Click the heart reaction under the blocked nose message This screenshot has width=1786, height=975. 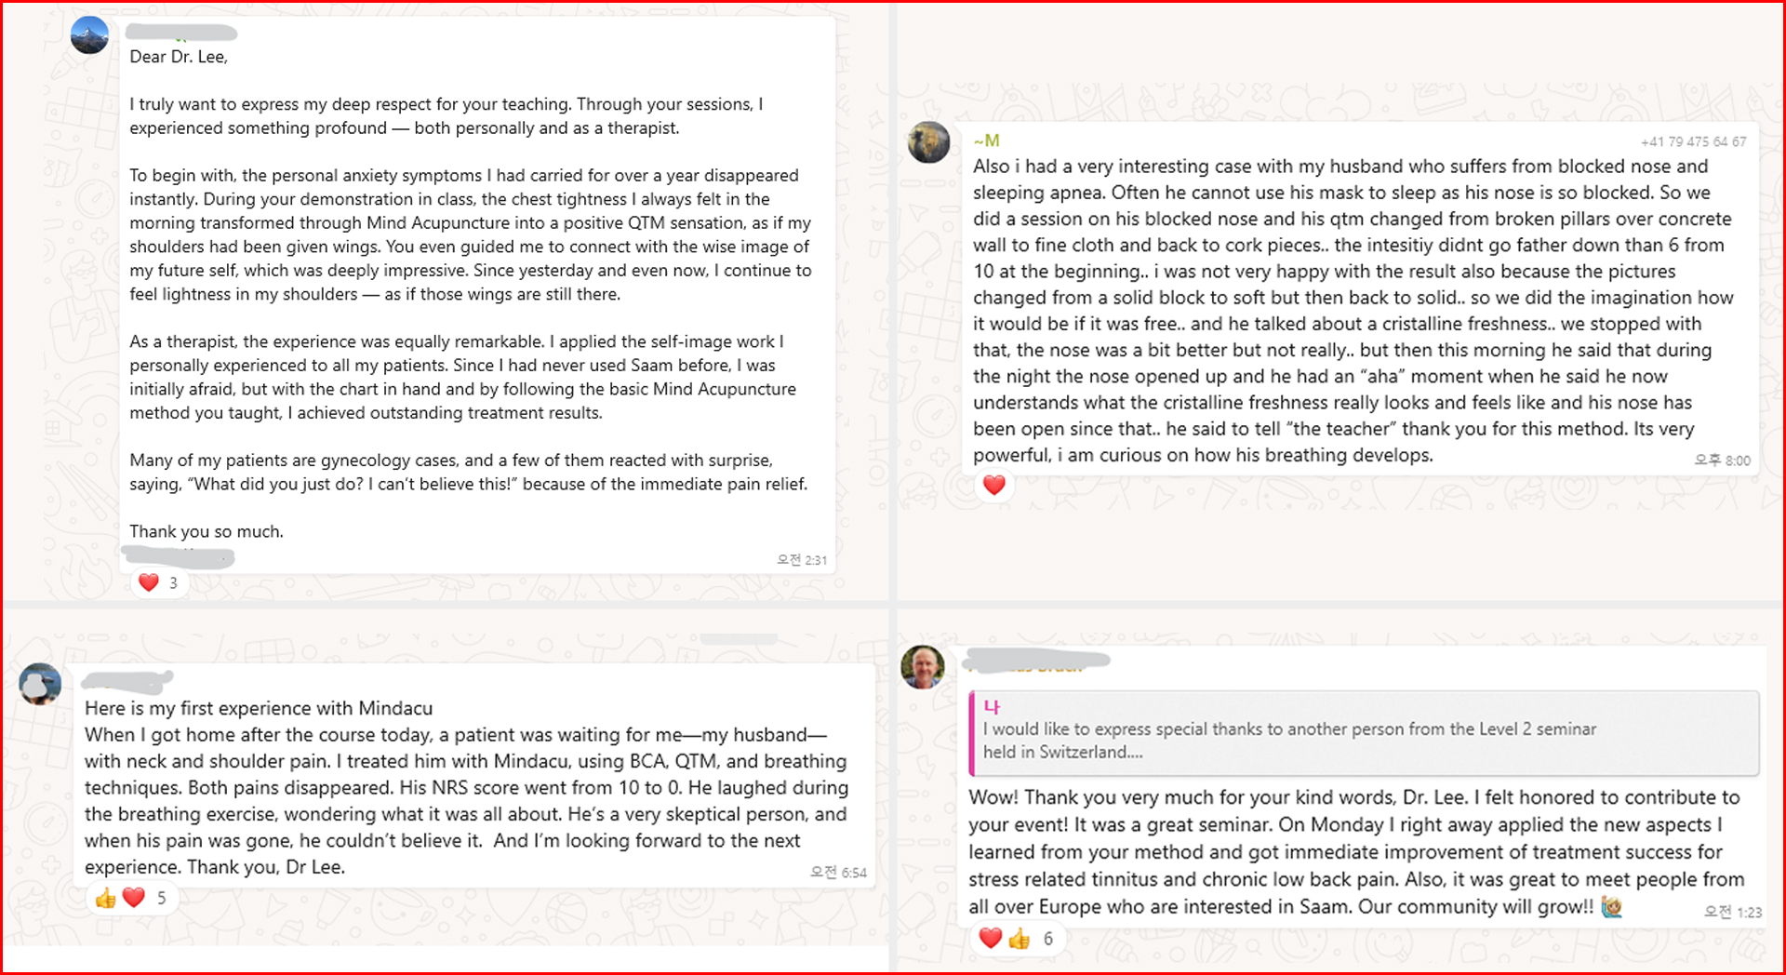994,485
